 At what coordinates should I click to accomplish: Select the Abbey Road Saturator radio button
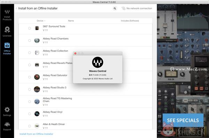click(30, 77)
